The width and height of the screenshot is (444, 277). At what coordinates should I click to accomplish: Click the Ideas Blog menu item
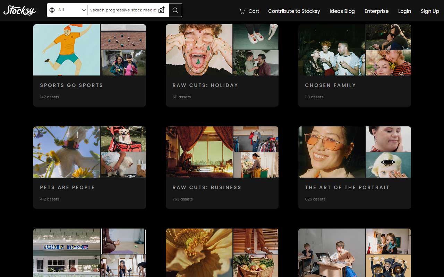click(x=342, y=11)
